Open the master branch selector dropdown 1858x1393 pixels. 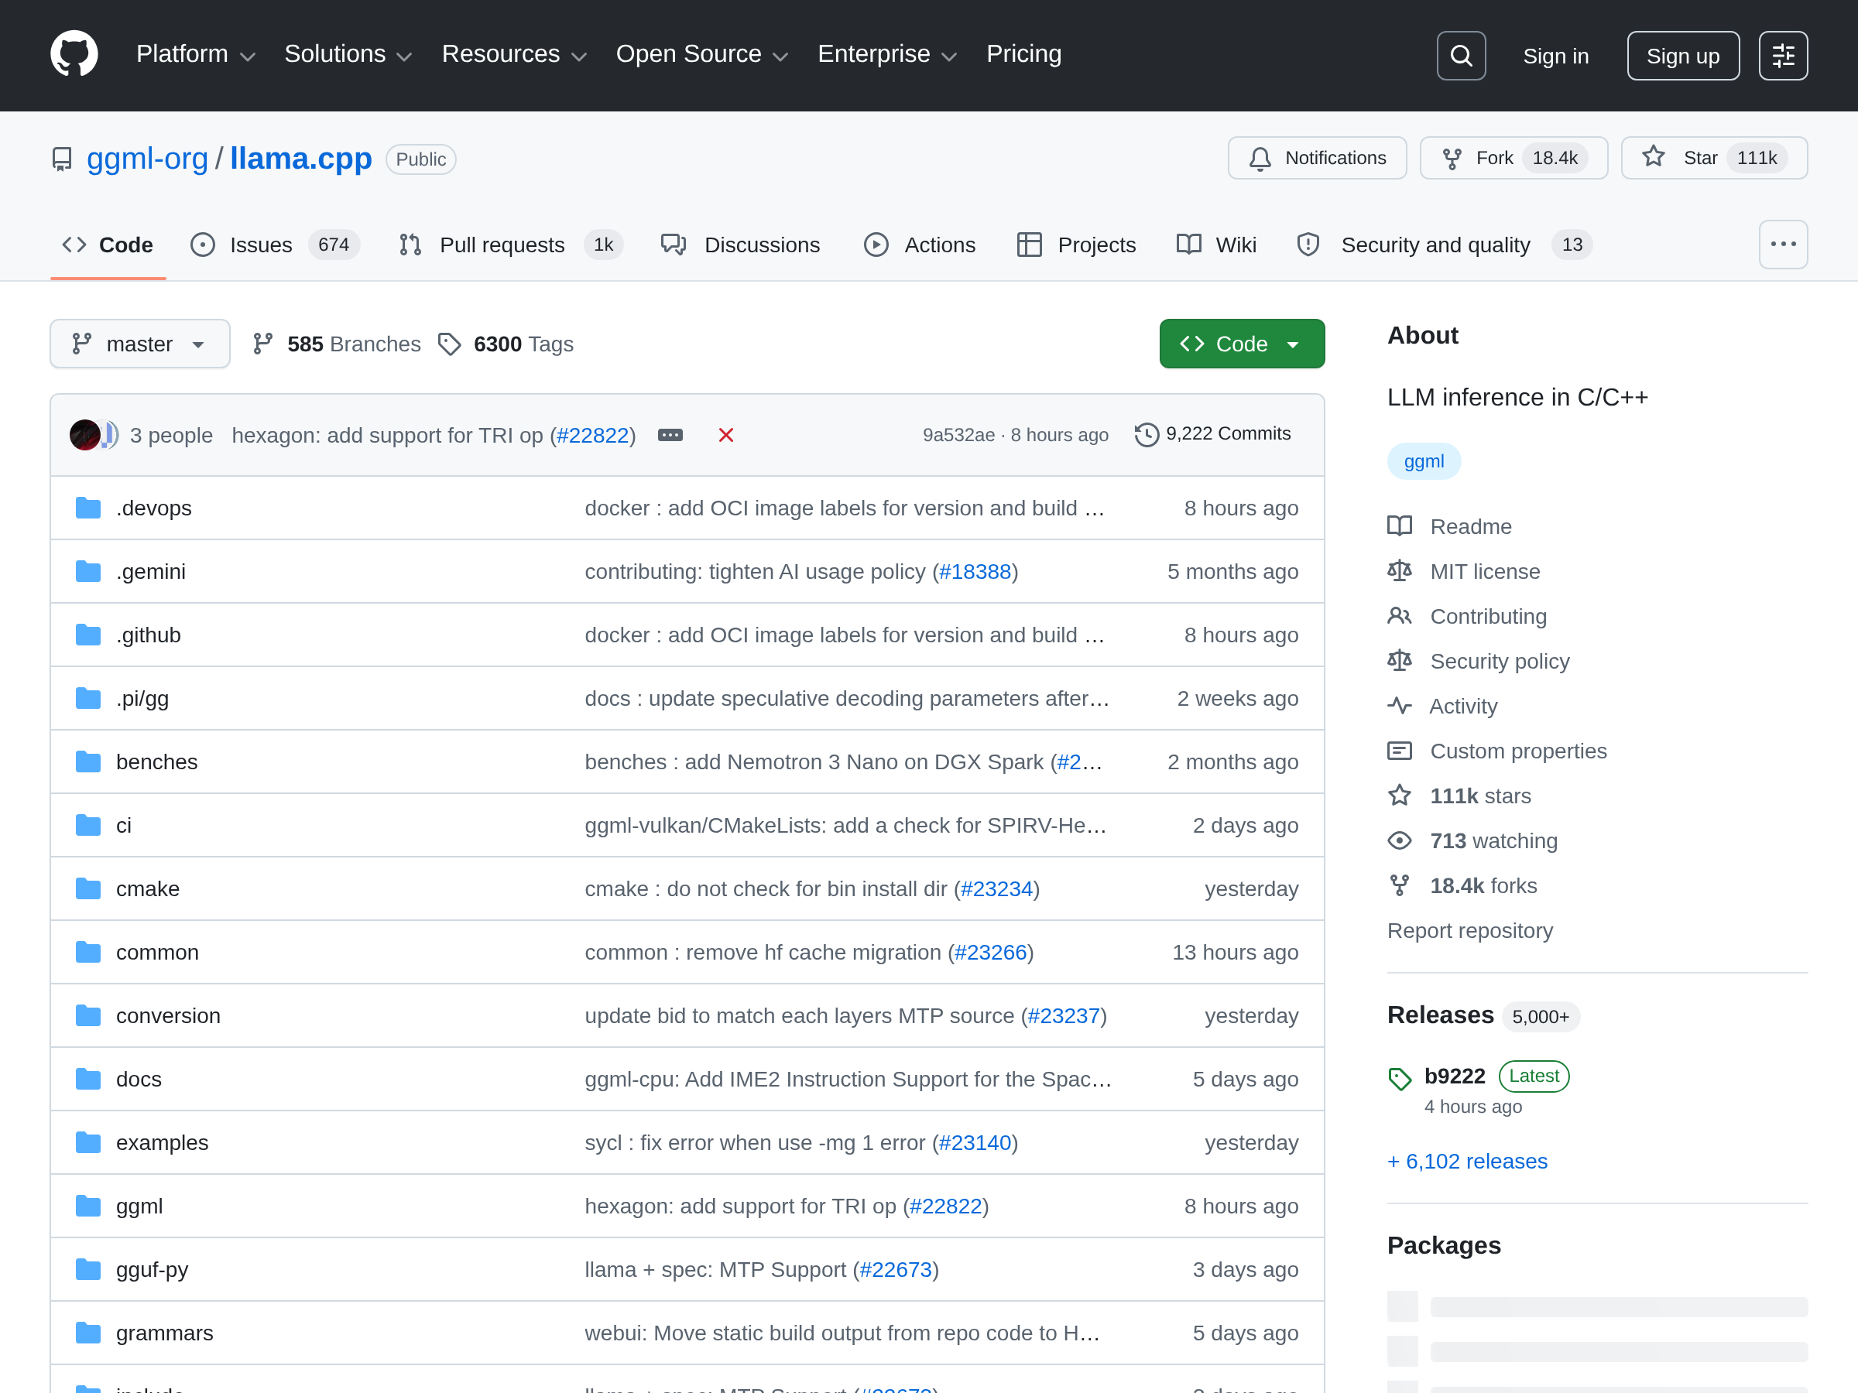point(139,344)
